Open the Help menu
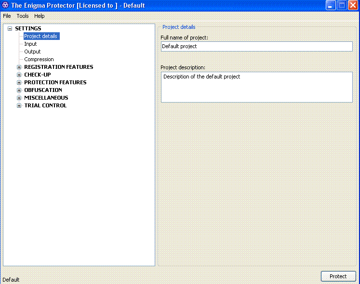This screenshot has height=284, width=360. [39, 16]
